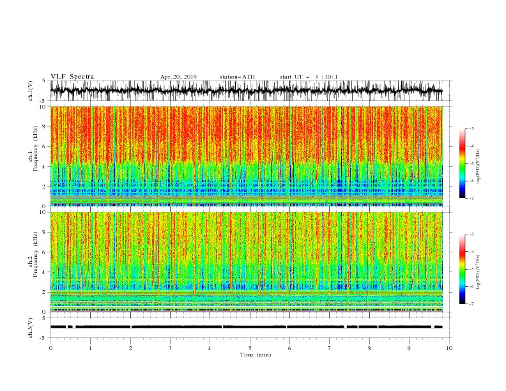Click the "ch.1(V)" vertical axis label
The height and width of the screenshot is (391, 506).
pos(31,91)
